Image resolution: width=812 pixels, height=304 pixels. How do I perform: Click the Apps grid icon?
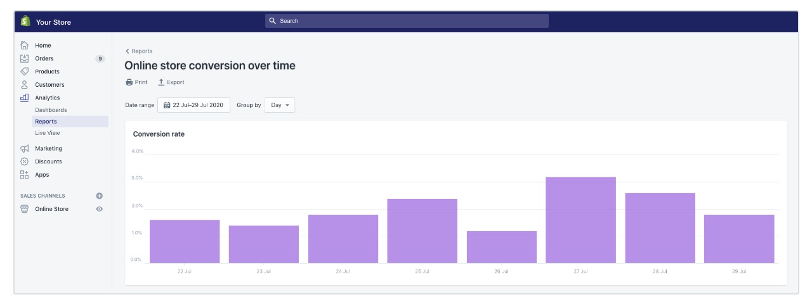(x=25, y=175)
